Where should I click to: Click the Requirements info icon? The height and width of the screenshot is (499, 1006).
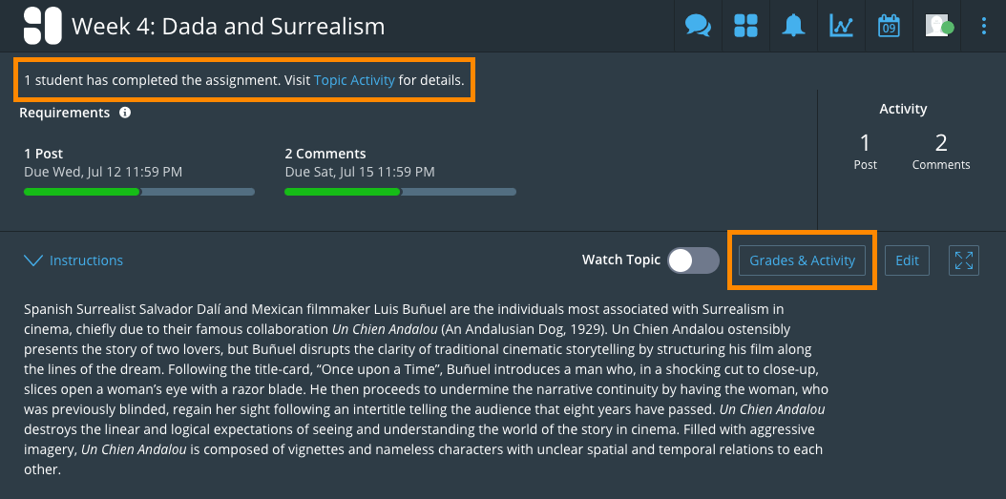(x=125, y=113)
